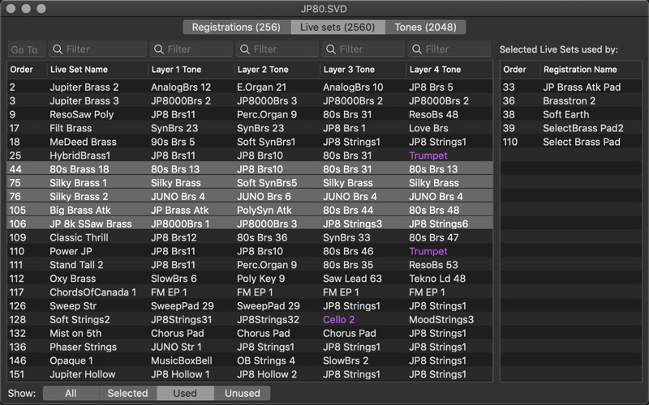Click the MusicBoxBell tone cell
The width and height of the screenshot is (649, 405).
pyautogui.click(x=181, y=360)
